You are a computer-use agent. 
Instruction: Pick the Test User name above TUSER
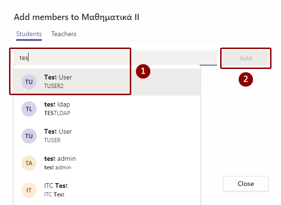(x=58, y=131)
